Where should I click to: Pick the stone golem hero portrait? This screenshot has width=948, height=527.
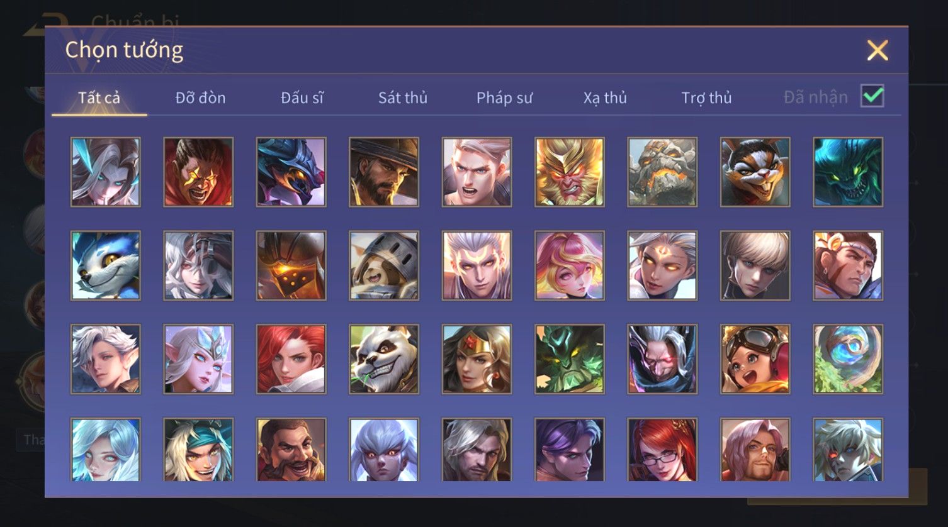pyautogui.click(x=662, y=172)
